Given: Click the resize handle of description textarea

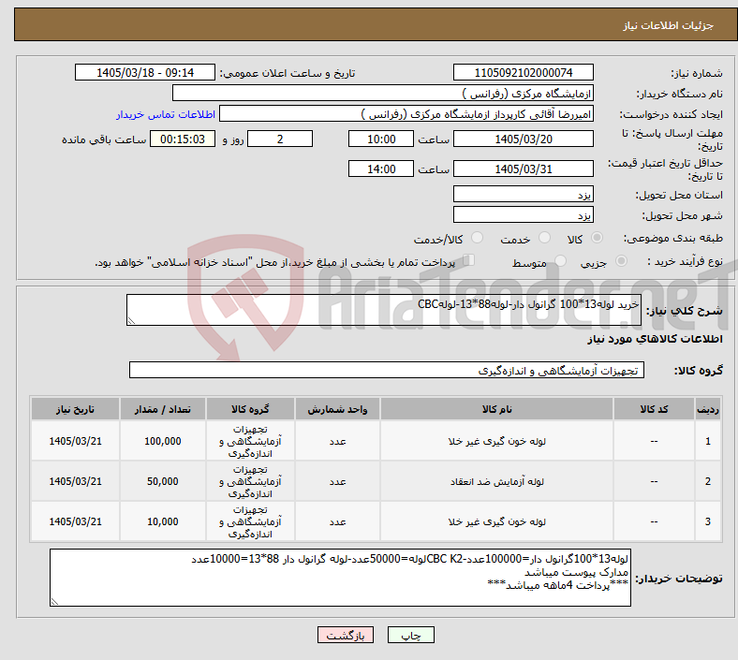Looking at the screenshot, I should coord(131,321).
